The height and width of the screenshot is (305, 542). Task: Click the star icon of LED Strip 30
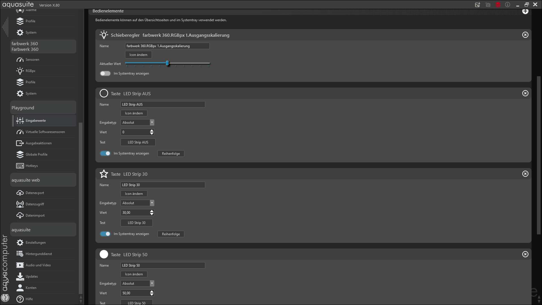click(104, 174)
